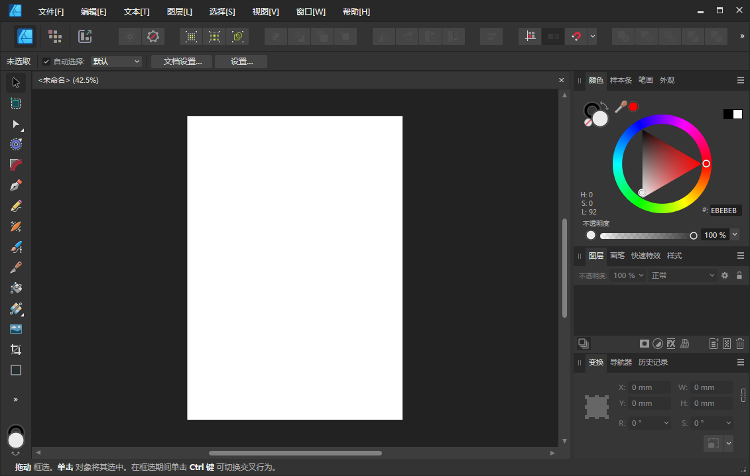This screenshot has height=476, width=750.
Task: Select the Place Image tool
Action: pyautogui.click(x=16, y=329)
